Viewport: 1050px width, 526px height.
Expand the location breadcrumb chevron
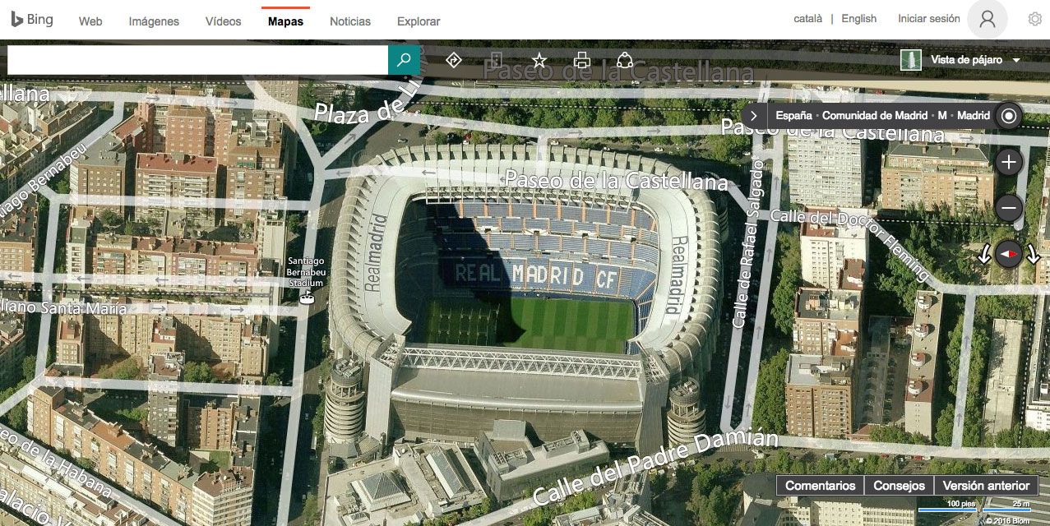point(754,116)
